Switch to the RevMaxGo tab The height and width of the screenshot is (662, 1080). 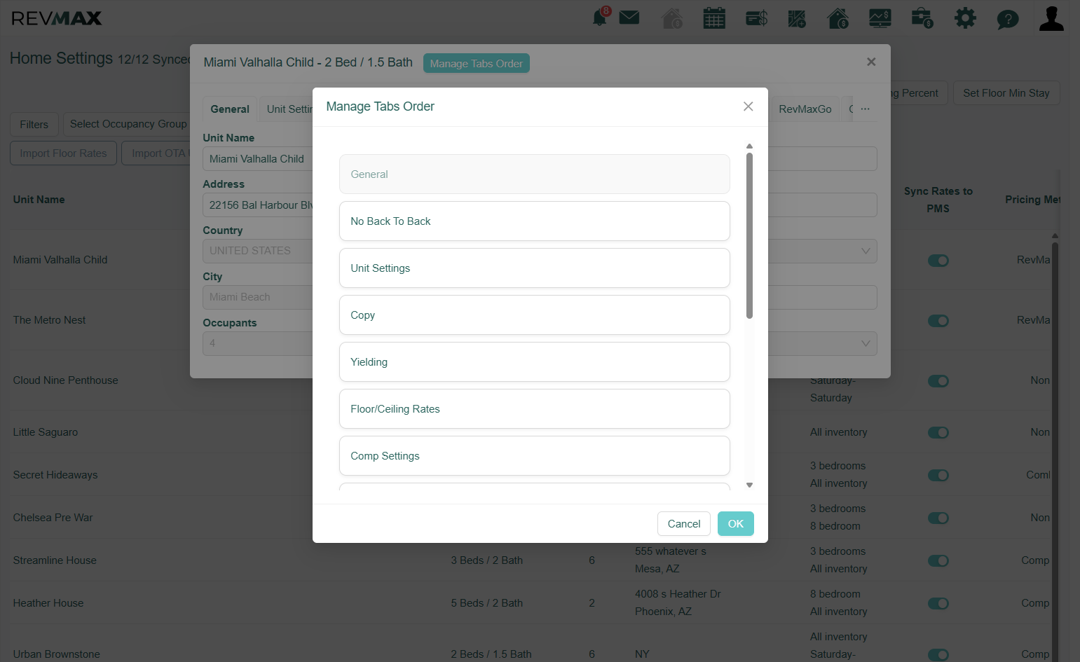point(805,109)
